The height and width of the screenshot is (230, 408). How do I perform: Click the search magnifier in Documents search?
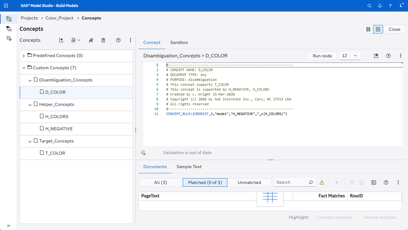point(311,182)
